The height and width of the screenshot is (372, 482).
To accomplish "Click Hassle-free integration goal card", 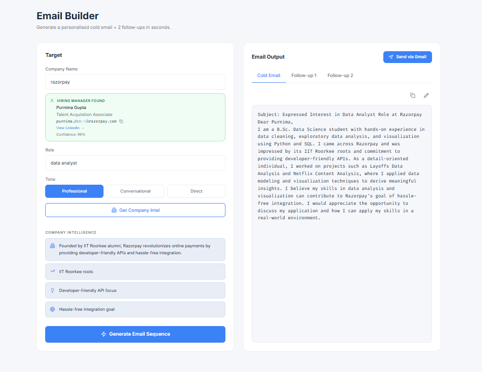I will pos(135,309).
